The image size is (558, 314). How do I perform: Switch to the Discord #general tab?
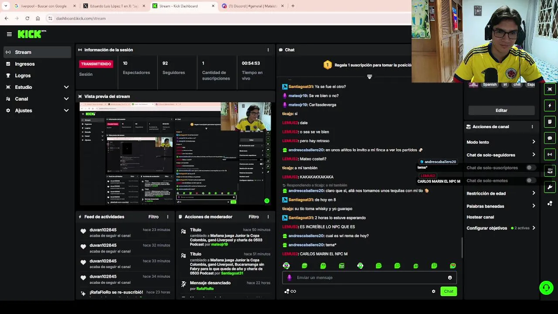coord(253,6)
